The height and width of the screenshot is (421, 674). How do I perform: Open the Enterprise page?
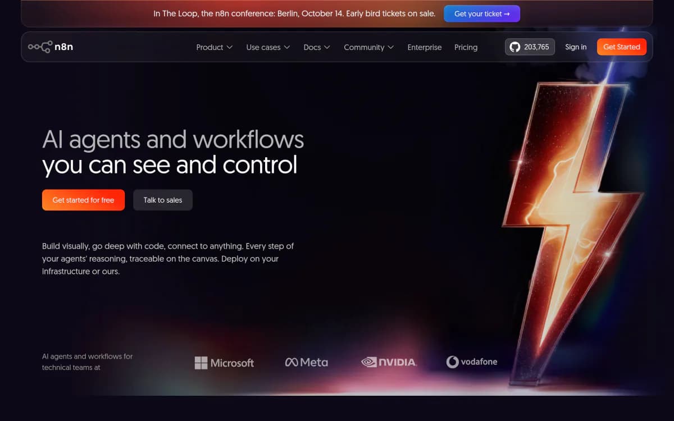click(x=425, y=47)
